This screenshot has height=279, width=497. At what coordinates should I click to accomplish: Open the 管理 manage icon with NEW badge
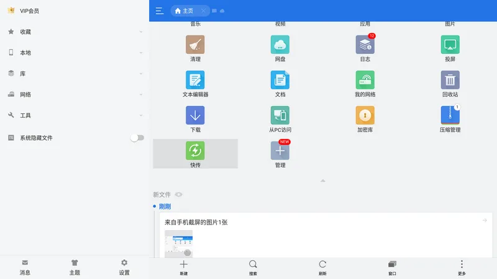coord(280,154)
